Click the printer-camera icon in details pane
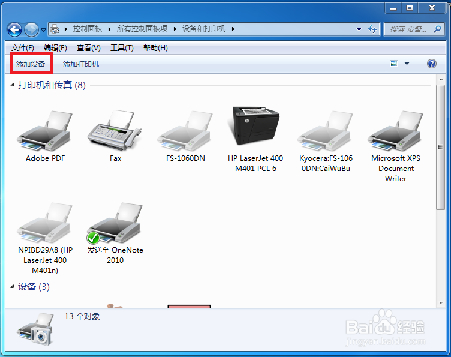 click(x=35, y=329)
